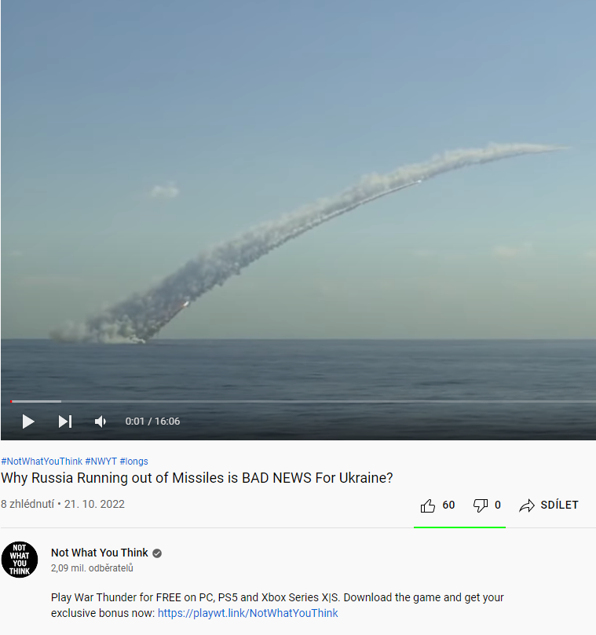Click the SDÍLET share label
The image size is (596, 635).
point(559,505)
